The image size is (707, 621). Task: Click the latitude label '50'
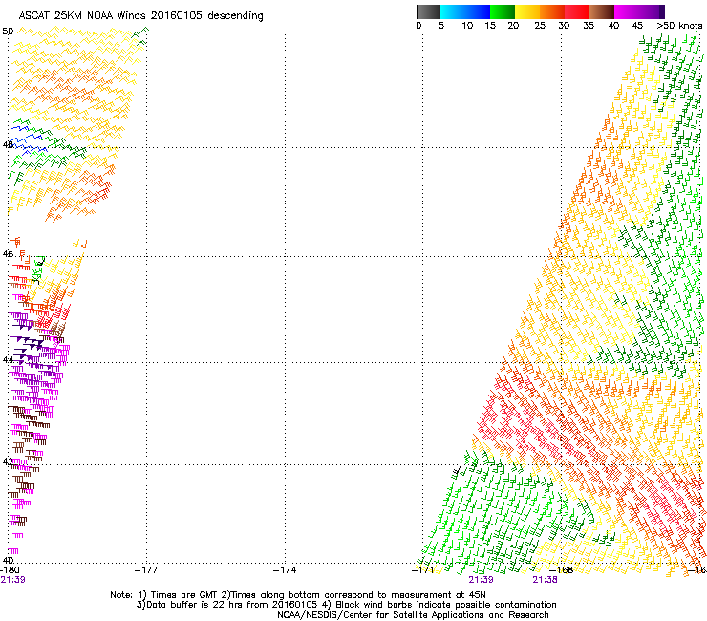coord(8,32)
